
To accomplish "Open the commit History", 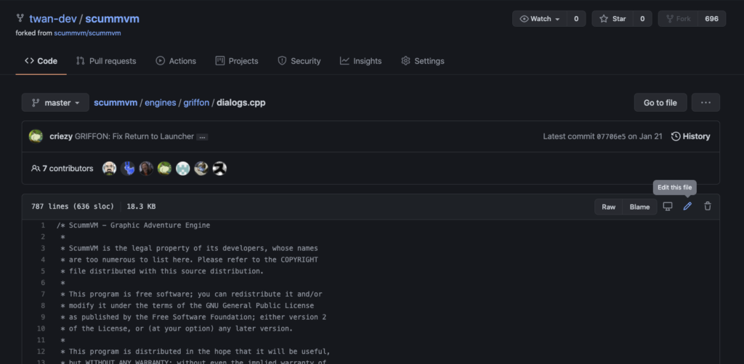I will click(x=690, y=136).
